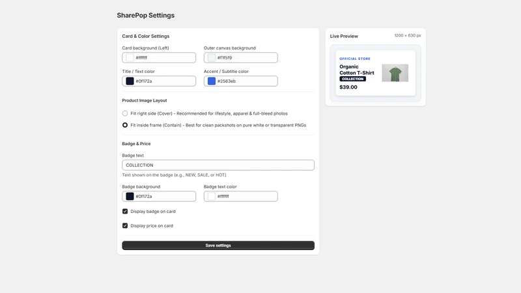Click the COLLECTION badge in preview
The width and height of the screenshot is (521, 293).
[x=352, y=79]
